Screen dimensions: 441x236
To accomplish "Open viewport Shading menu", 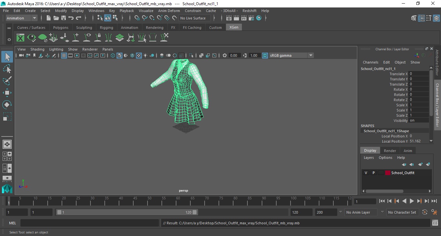I will 37,49.
